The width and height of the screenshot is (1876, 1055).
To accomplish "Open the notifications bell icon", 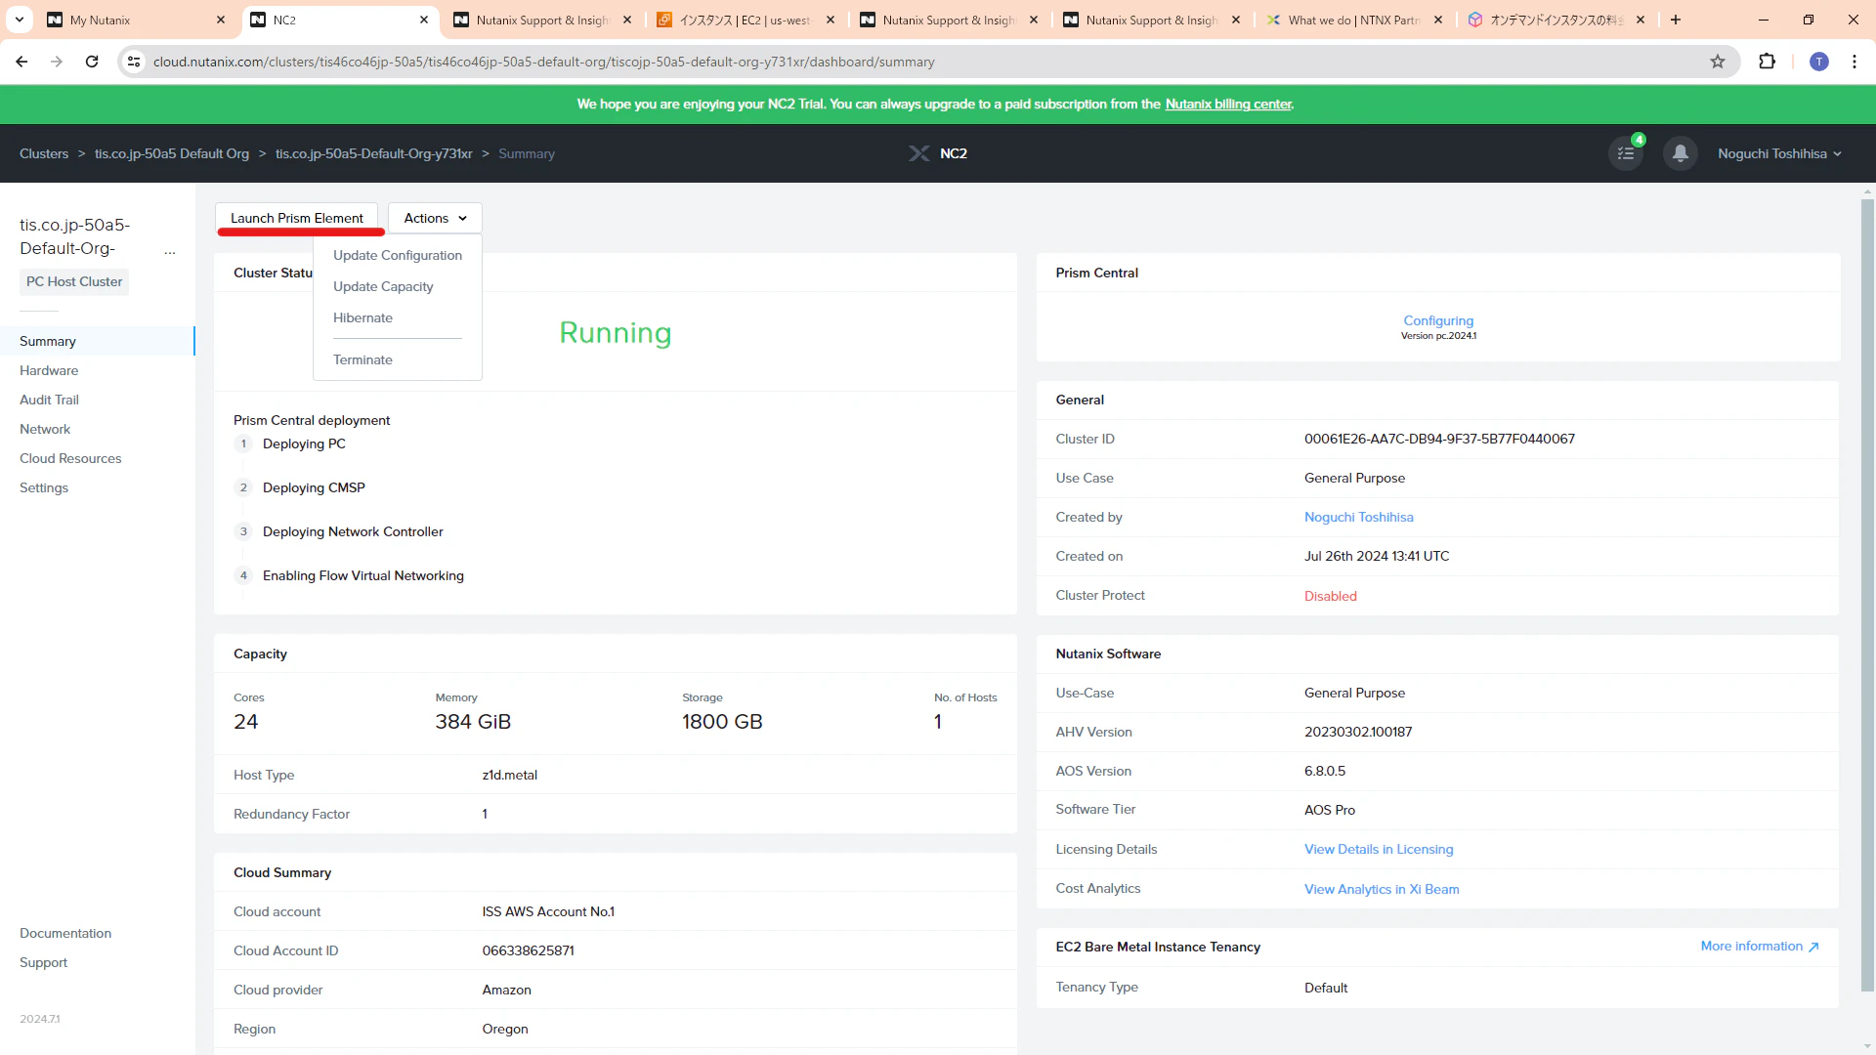I will 1680,153.
